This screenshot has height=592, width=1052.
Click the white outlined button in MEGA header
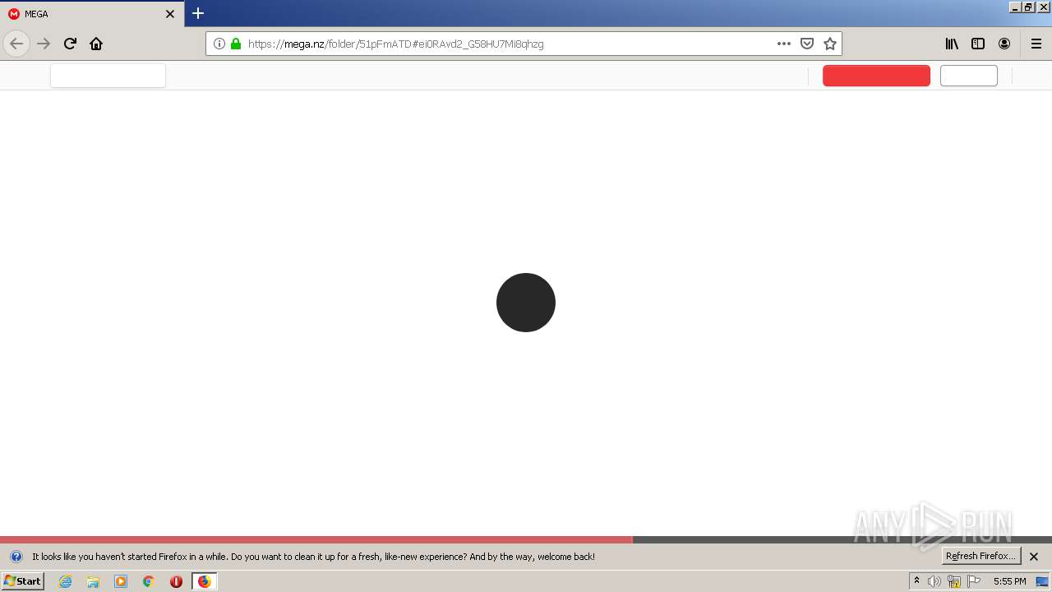(968, 76)
